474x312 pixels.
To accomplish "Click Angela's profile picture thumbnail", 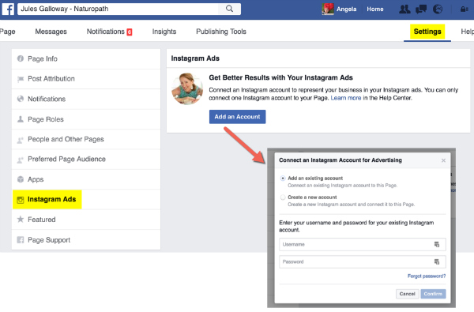I will pyautogui.click(x=328, y=9).
